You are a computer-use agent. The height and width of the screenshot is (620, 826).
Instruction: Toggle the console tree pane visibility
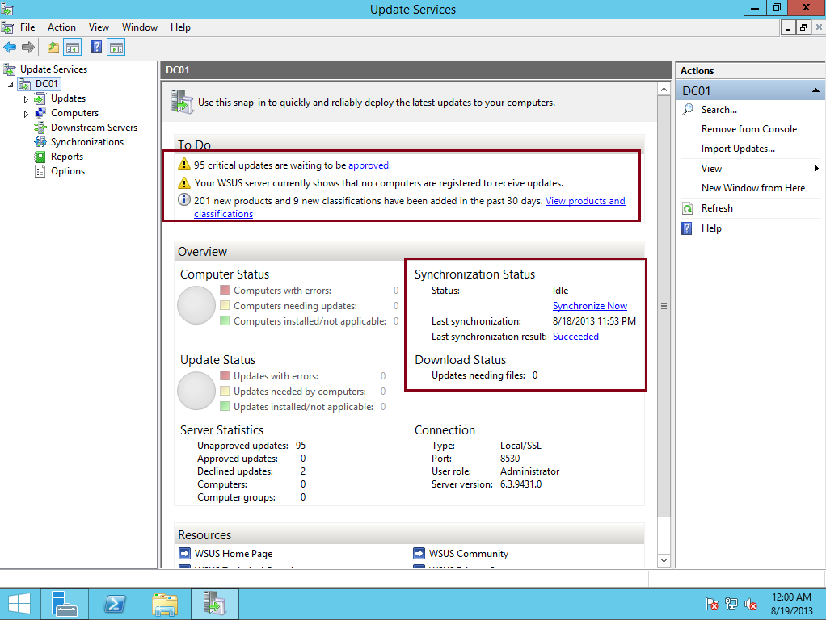73,47
